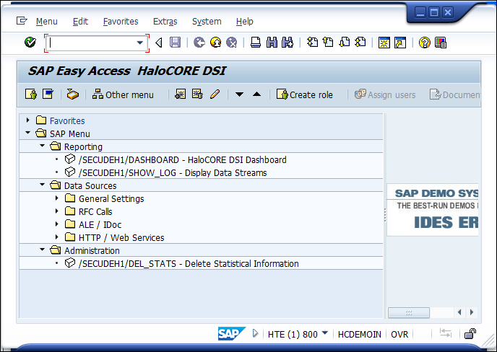497x352 pixels.
Task: Click the Assign users button
Action: point(385,94)
